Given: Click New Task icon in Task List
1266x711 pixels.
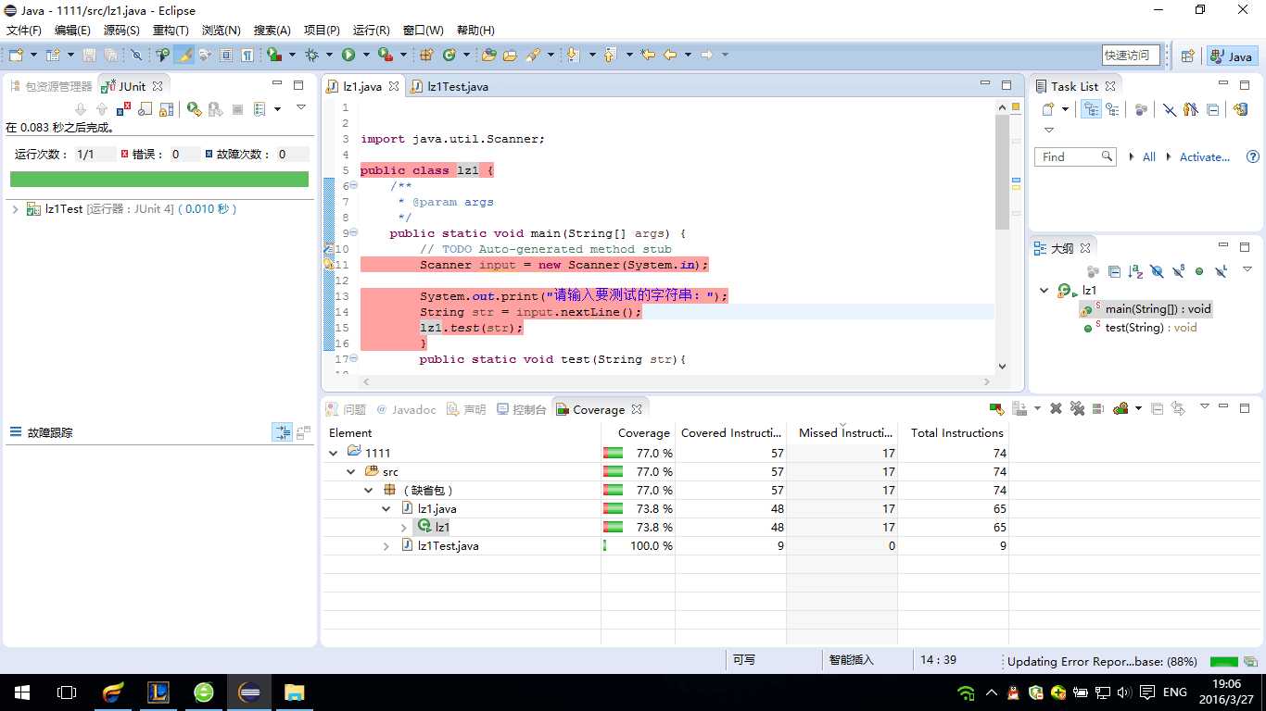Looking at the screenshot, I should (1047, 109).
